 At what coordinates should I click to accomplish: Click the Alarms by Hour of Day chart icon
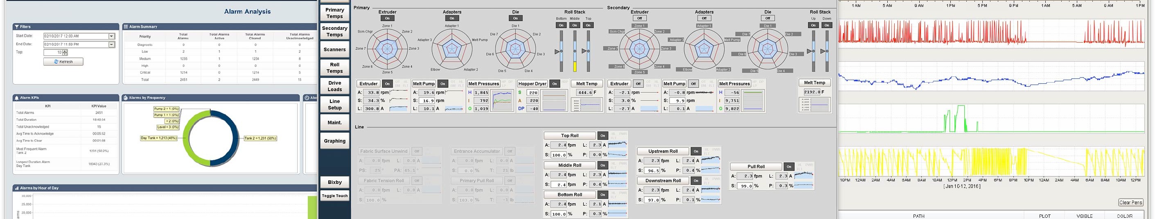[x=17, y=188]
